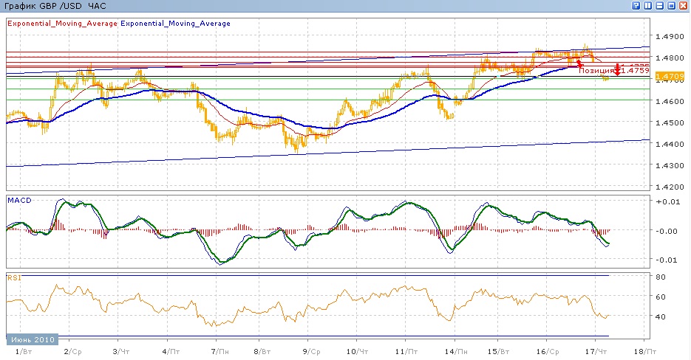
Task: Maximize the chart window
Action: (672, 5)
